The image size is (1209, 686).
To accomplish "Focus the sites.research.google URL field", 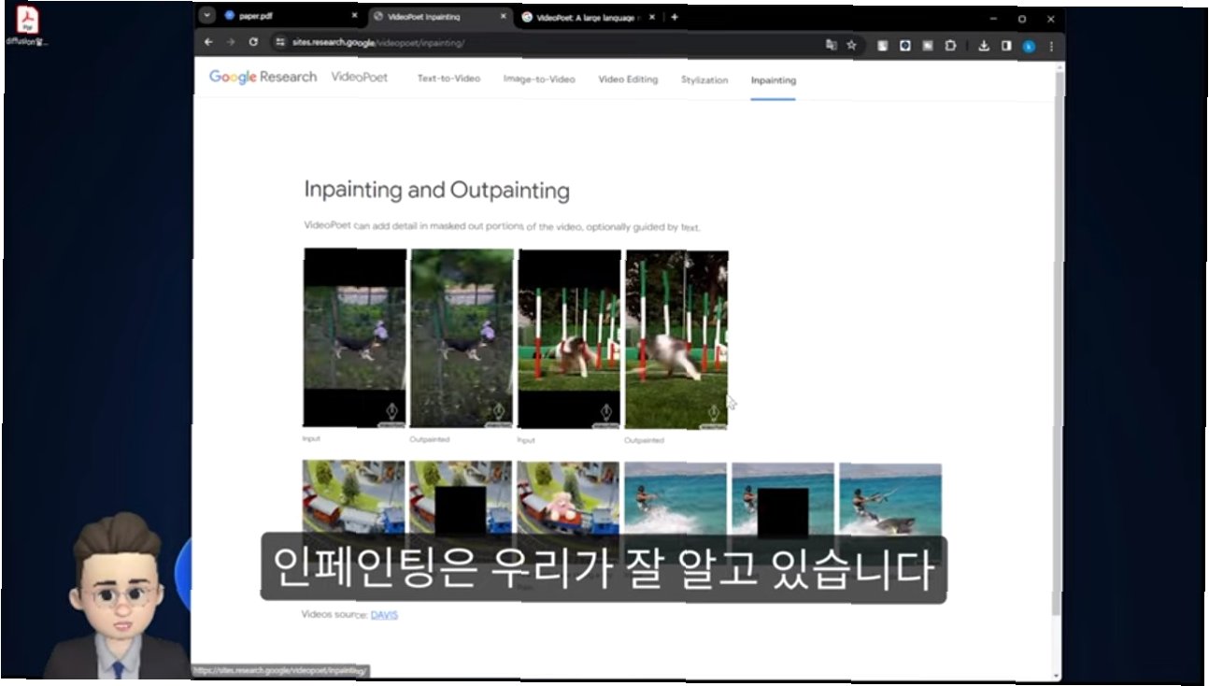I will pos(547,43).
